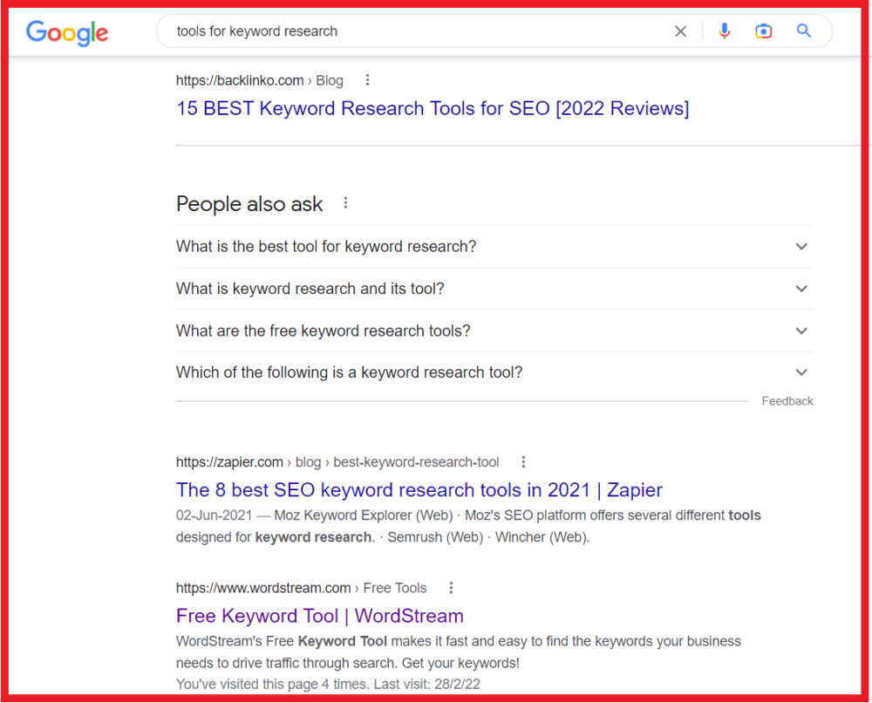The width and height of the screenshot is (872, 703).
Task: Visit the Backlinko Blog breadcrumb link
Action: [330, 79]
